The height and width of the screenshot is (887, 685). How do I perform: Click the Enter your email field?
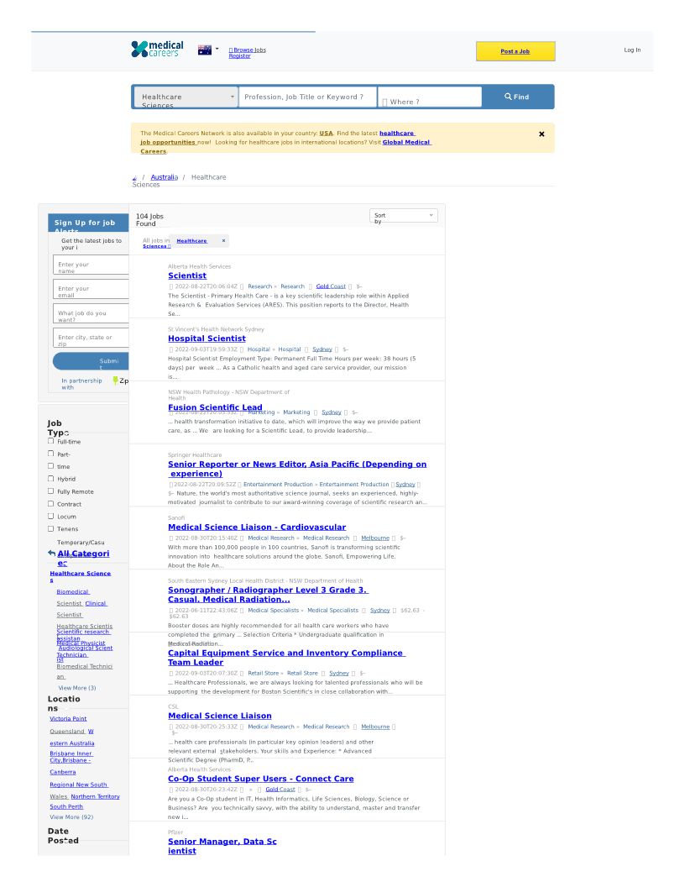[91, 289]
